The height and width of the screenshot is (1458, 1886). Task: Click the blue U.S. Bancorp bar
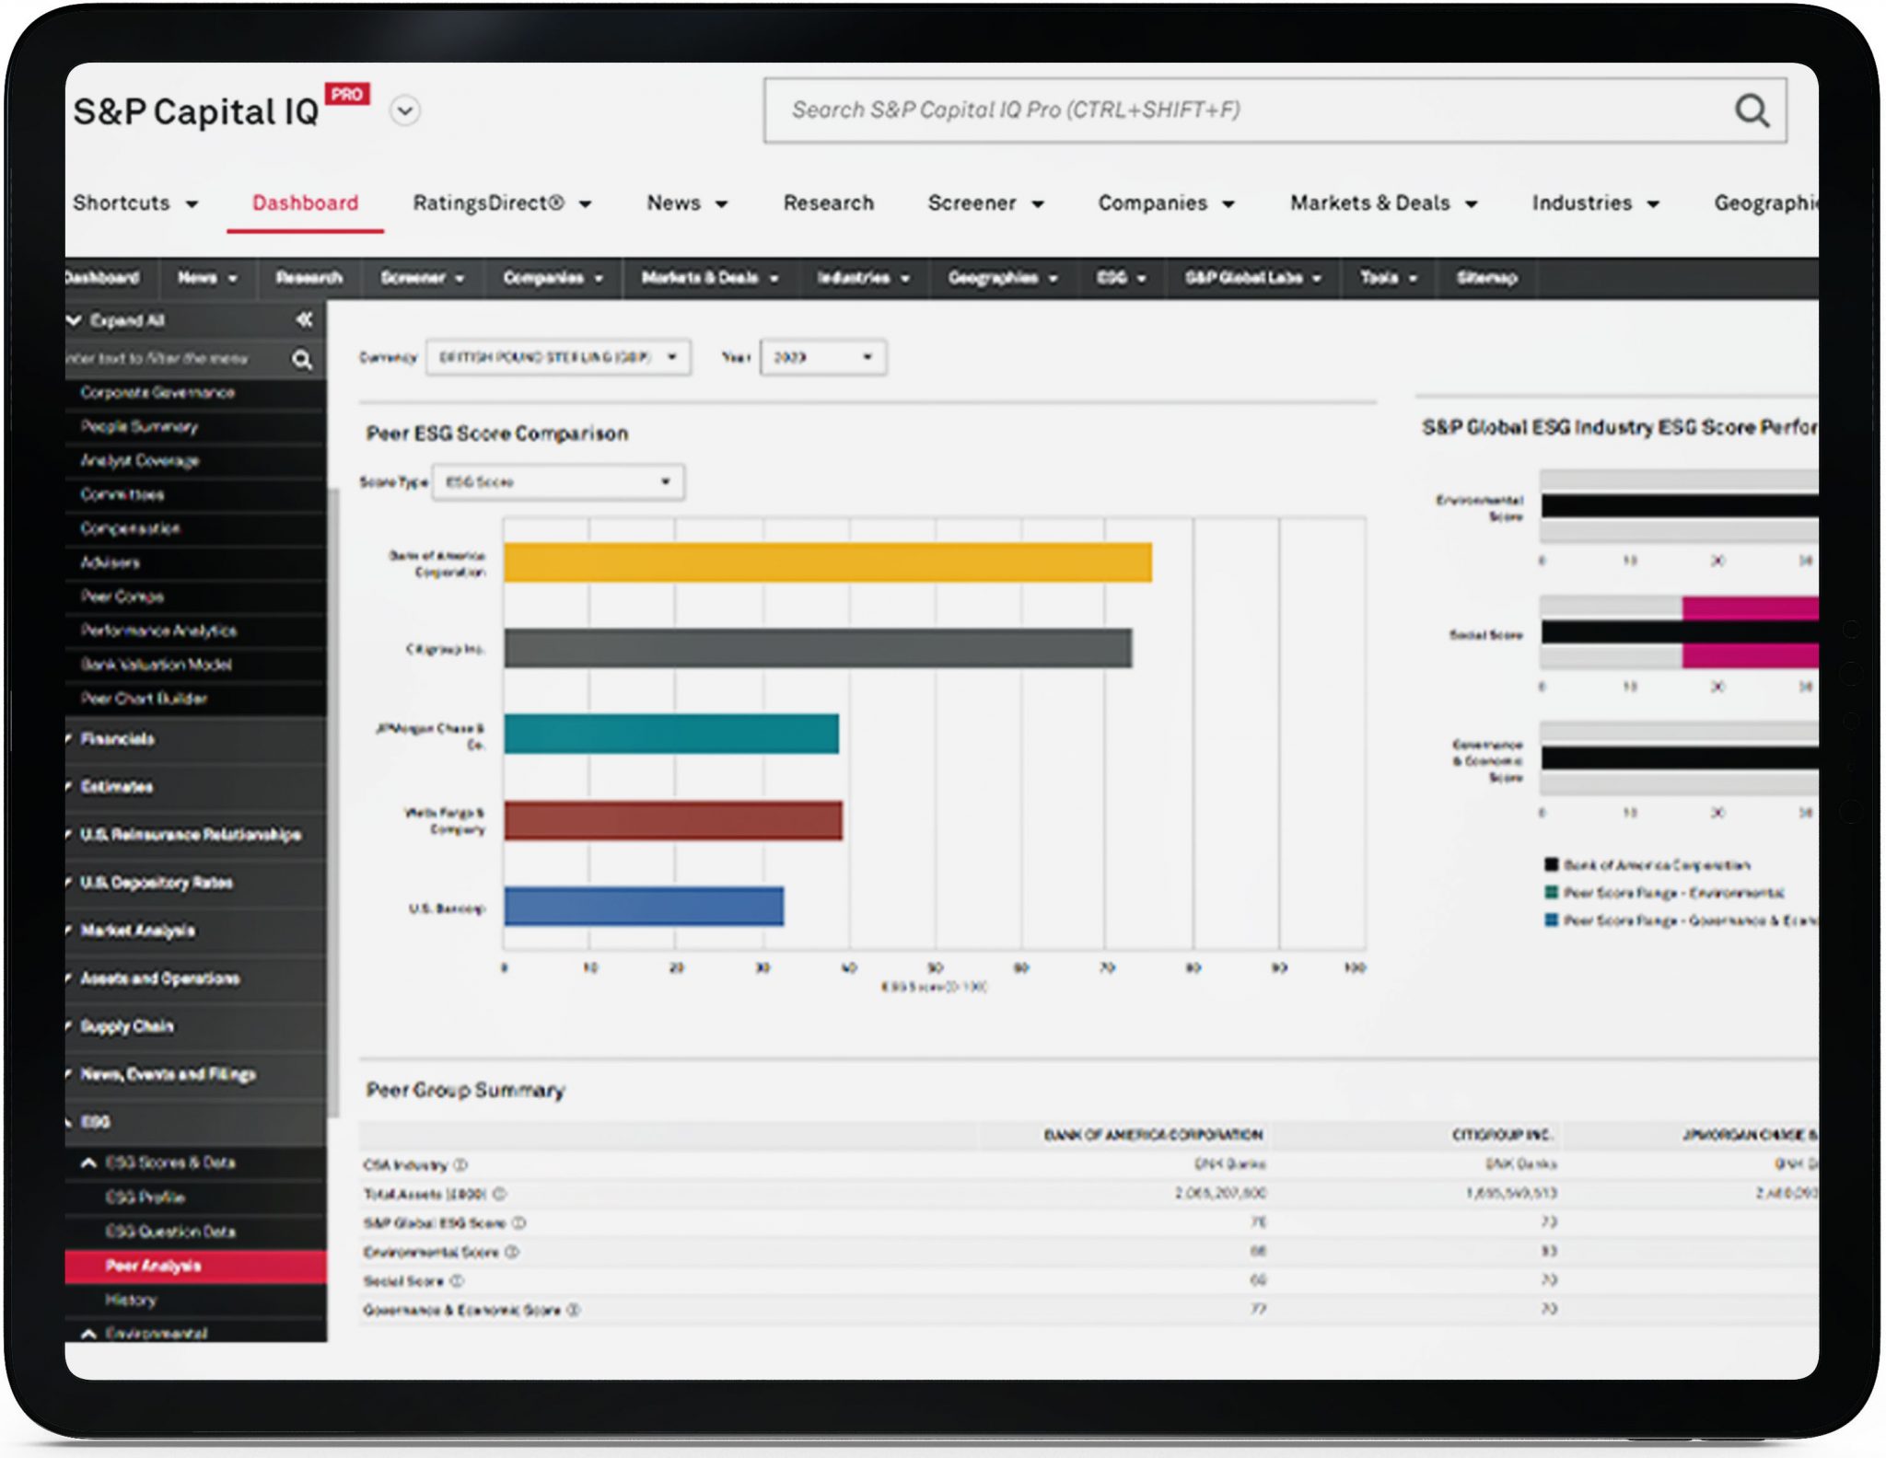point(644,906)
